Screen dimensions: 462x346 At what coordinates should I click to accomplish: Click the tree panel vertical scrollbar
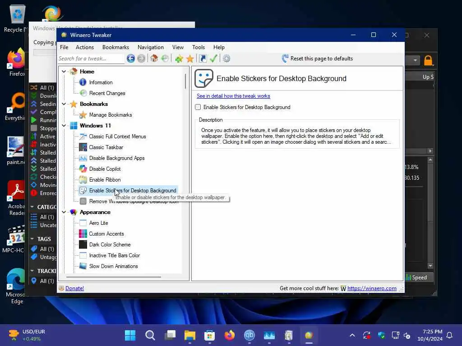[x=185, y=81]
